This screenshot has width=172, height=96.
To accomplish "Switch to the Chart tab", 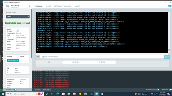I will (x=48, y=6).
